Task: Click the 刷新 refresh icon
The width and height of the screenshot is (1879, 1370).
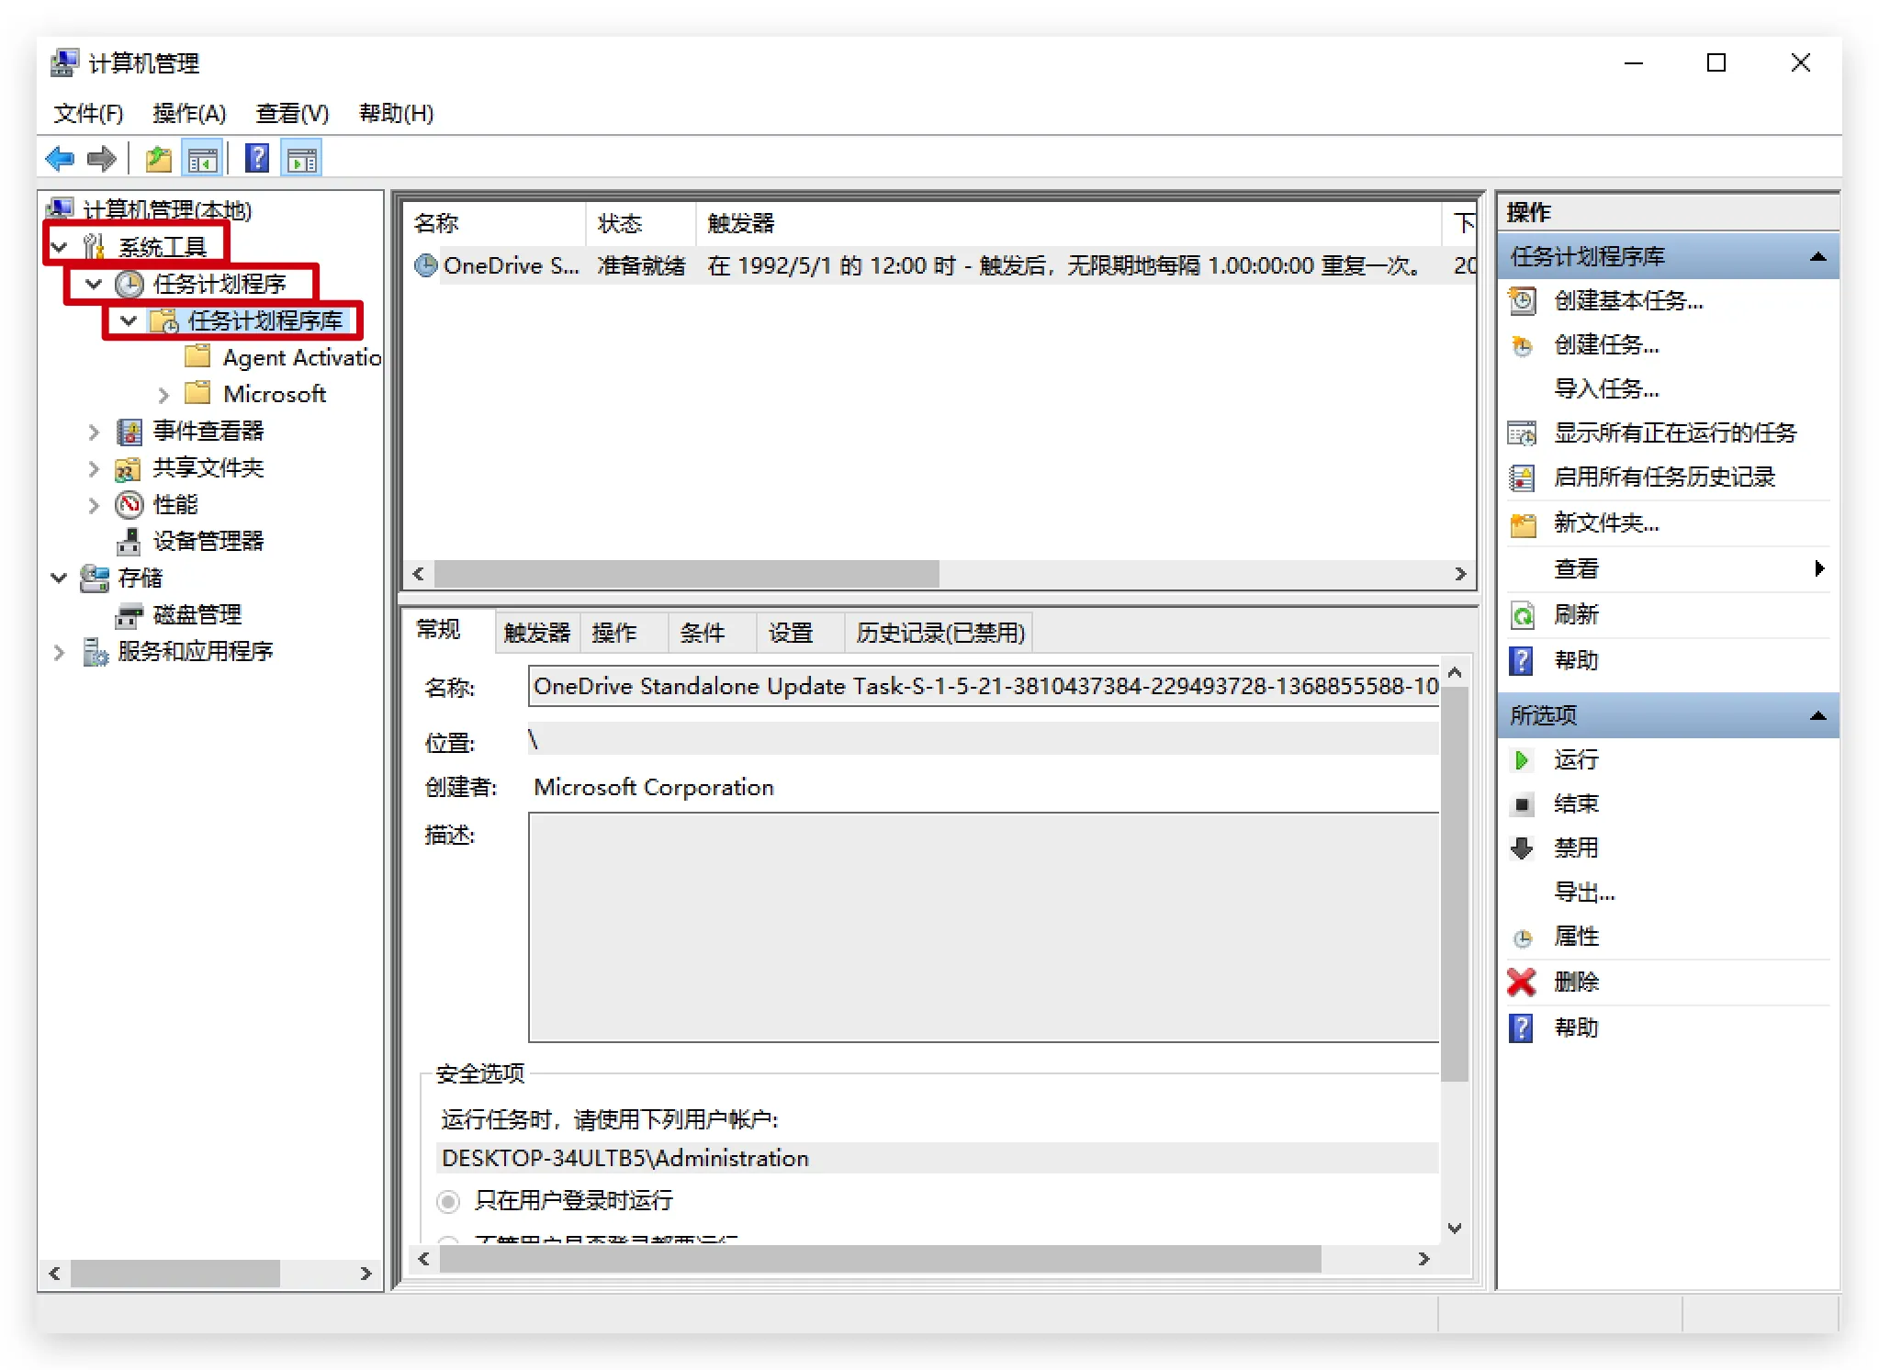Action: pos(1523,614)
